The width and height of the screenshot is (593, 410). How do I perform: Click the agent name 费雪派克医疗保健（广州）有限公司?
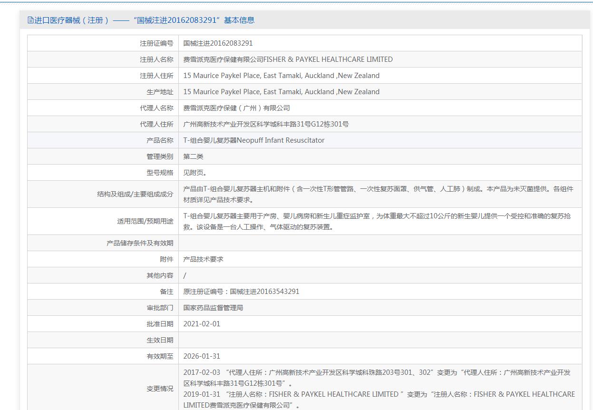(236, 108)
